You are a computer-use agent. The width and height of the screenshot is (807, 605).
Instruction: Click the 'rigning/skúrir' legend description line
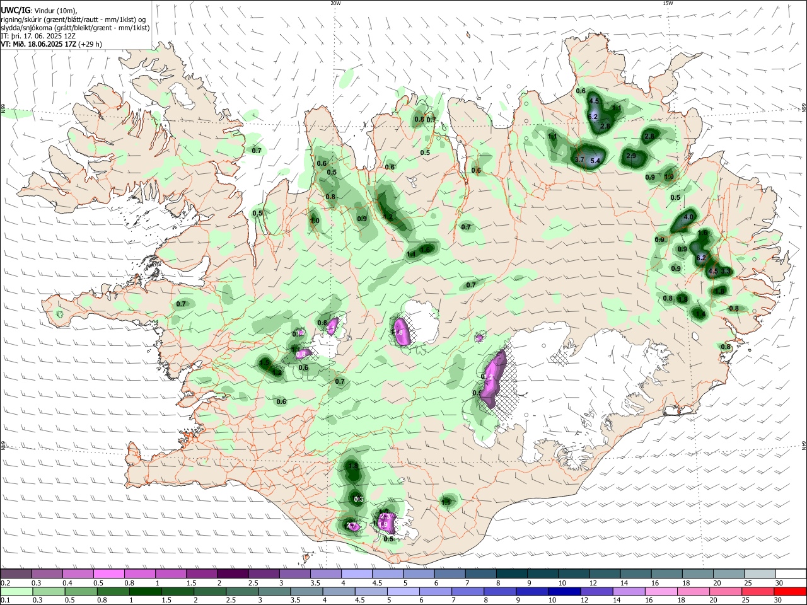74,19
